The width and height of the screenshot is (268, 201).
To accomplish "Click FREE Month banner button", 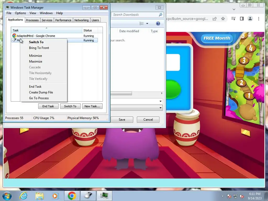I will click(x=217, y=38).
